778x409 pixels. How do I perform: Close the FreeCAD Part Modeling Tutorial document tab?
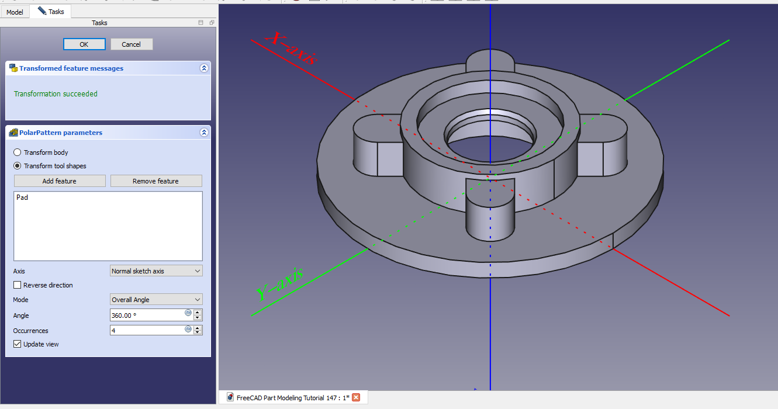coord(356,397)
